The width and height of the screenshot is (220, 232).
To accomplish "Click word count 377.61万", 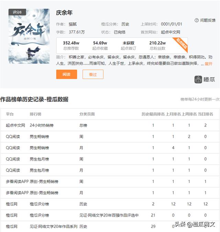I will [x=77, y=32].
